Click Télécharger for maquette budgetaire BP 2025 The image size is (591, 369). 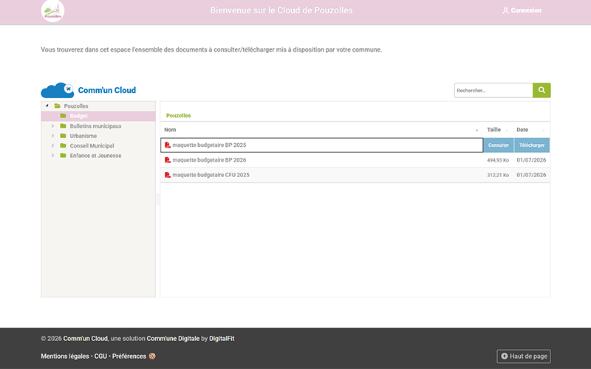coord(532,145)
